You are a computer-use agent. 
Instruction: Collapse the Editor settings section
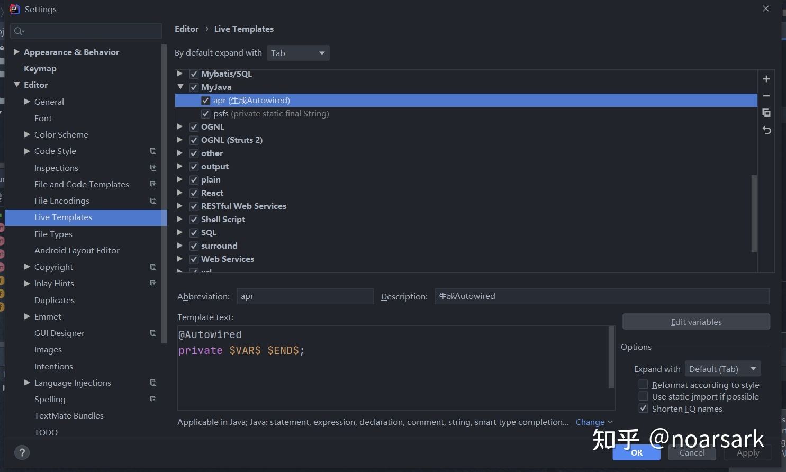16,85
